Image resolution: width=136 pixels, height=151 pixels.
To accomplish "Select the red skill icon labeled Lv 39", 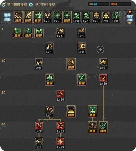I will (103, 80).
